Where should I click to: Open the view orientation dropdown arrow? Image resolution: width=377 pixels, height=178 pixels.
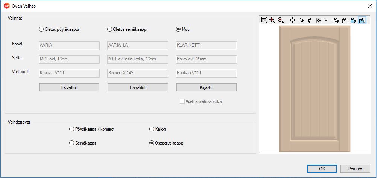(x=326, y=20)
